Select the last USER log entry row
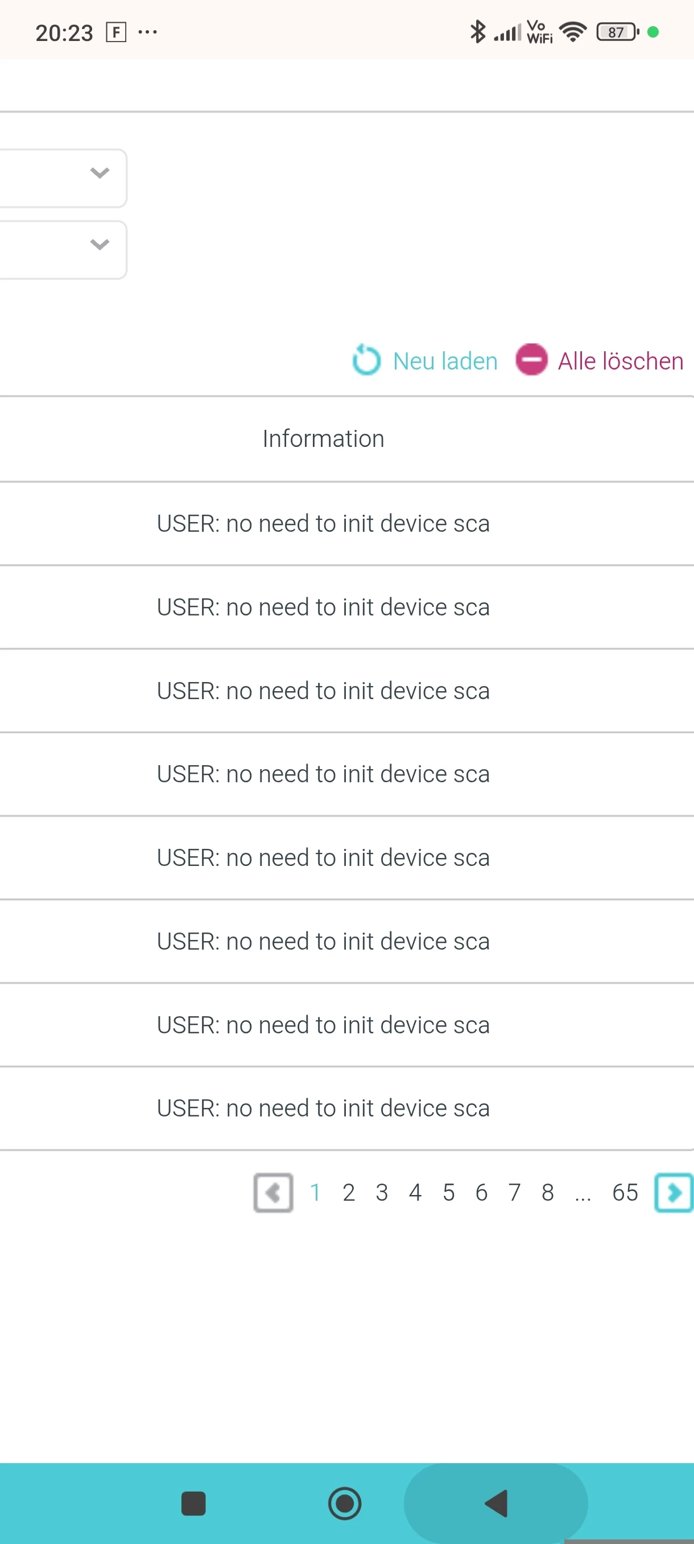 323,1109
